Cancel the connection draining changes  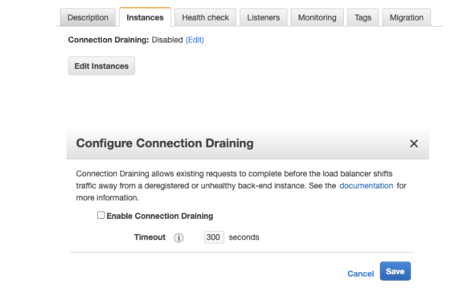pos(361,274)
